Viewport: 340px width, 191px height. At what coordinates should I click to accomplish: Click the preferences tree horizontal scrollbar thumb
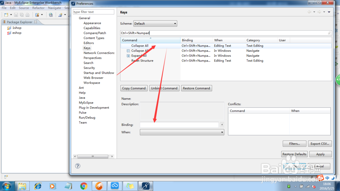click(x=93, y=156)
